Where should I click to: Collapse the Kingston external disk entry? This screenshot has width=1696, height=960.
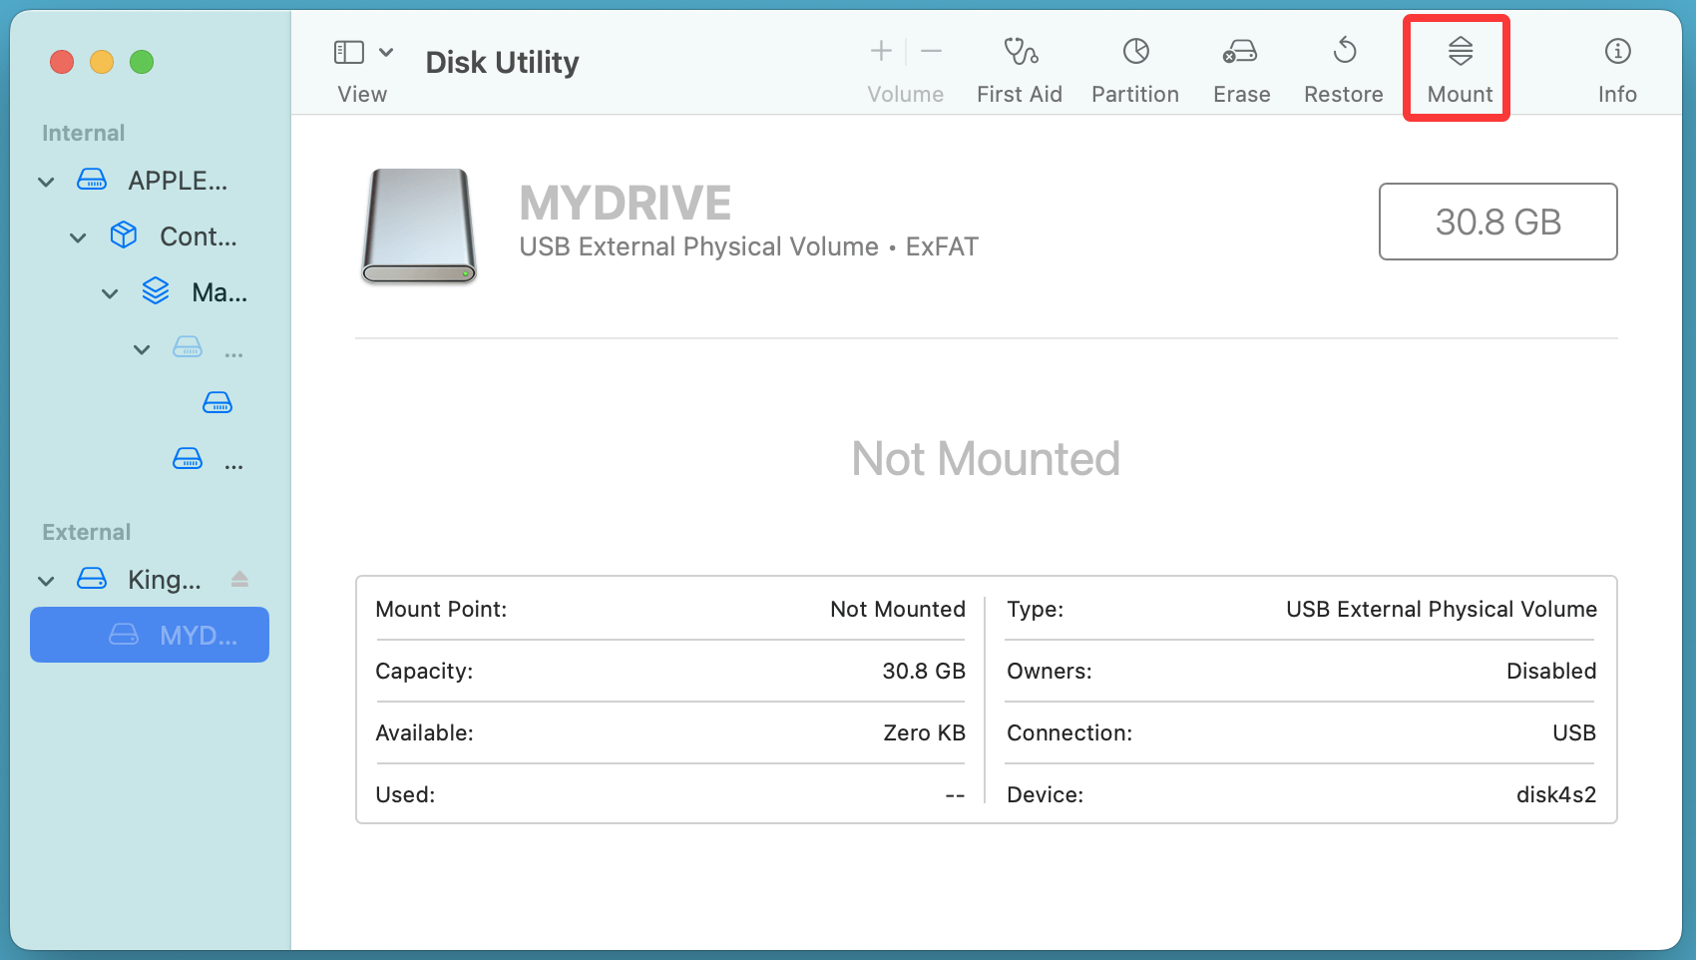(x=46, y=580)
